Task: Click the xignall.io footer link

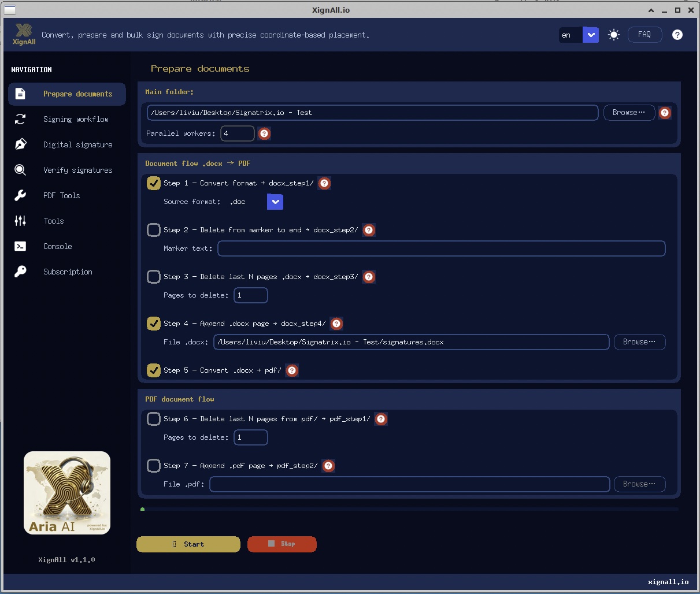Action: [668, 582]
